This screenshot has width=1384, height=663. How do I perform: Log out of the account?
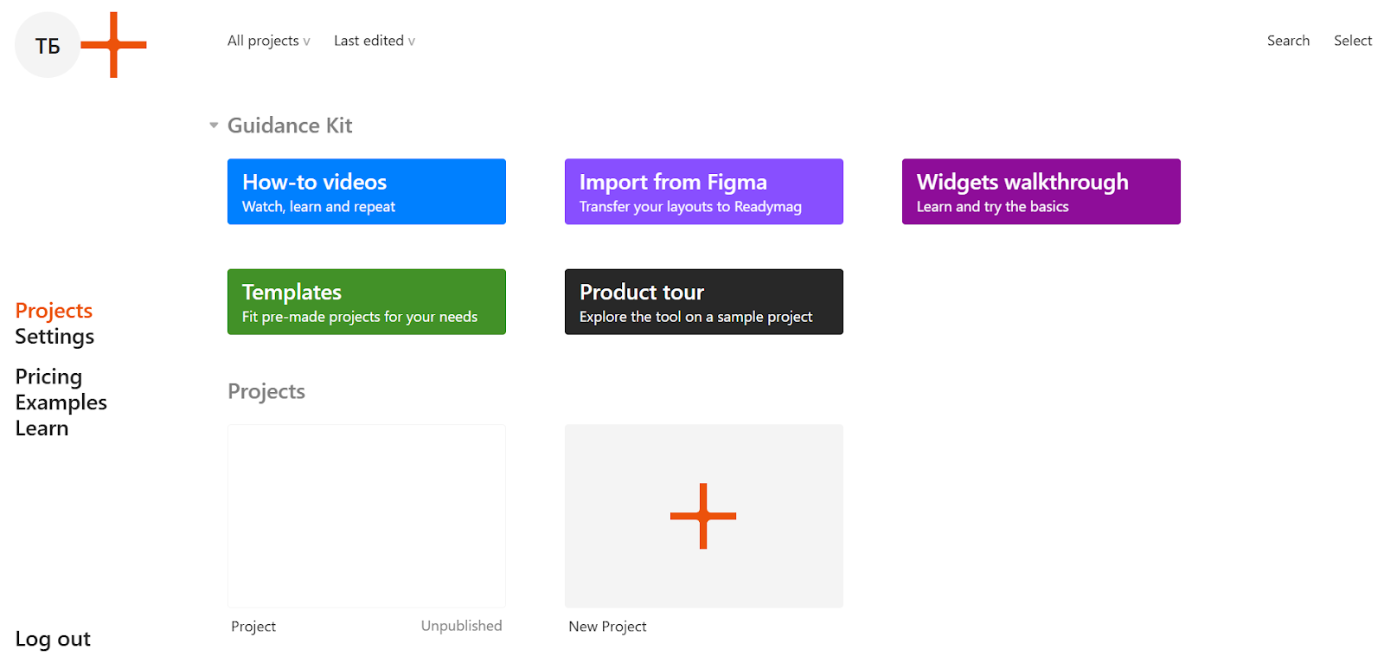(53, 640)
